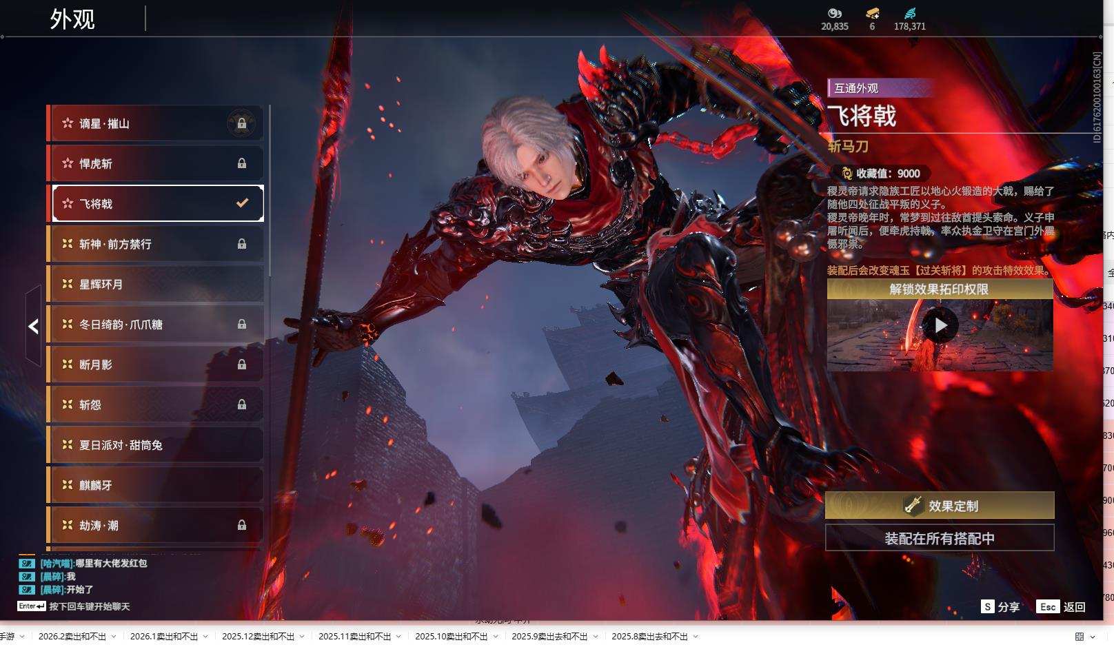
Task: Click the chat input hint 按下回车键开始聊天
Action: (x=90, y=606)
